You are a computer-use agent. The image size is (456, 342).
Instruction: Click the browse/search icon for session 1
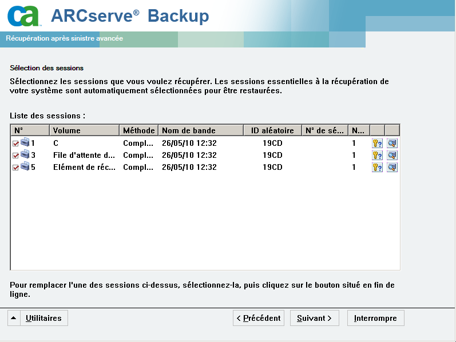[x=392, y=143]
